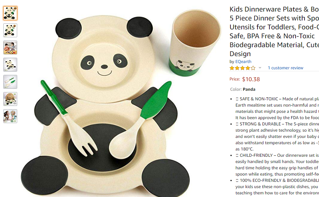
Task: Open the second panda set thumbnail
Action: pyautogui.click(x=10, y=30)
